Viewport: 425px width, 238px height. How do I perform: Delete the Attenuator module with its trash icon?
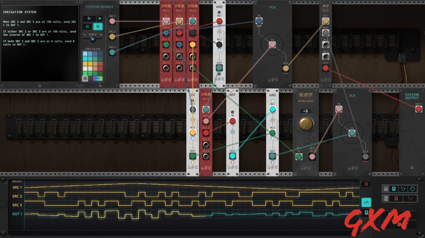point(309,167)
